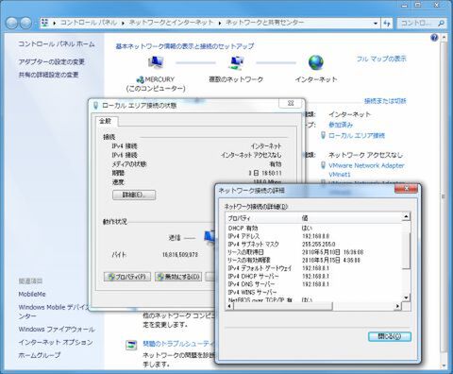Click the 参加済み homegroup link

(x=341, y=125)
